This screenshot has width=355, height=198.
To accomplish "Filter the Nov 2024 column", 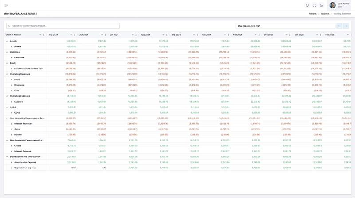I will coord(256,35).
